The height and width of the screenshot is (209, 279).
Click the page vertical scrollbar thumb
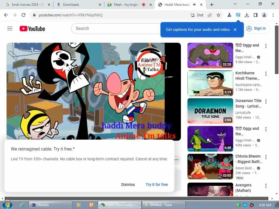(x=277, y=50)
